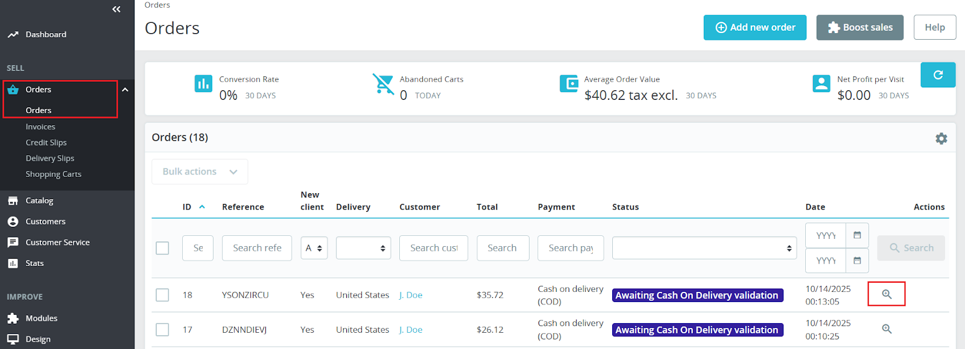Check the box for order 17
The height and width of the screenshot is (349, 965).
(x=162, y=330)
